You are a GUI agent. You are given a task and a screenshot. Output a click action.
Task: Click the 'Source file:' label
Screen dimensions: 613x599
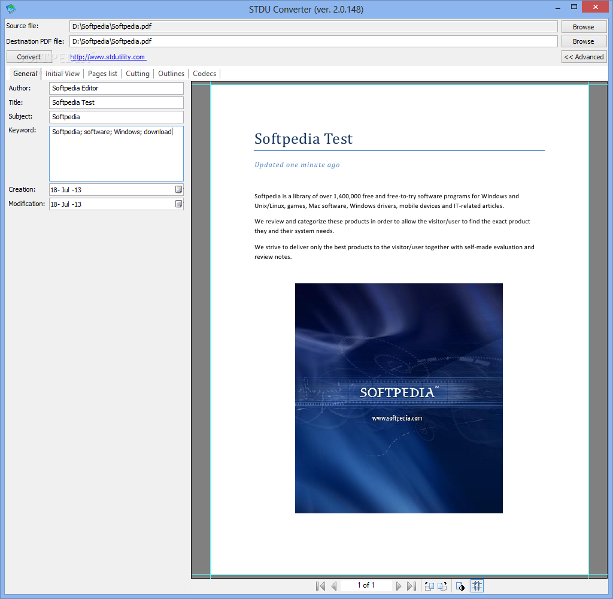coord(22,26)
